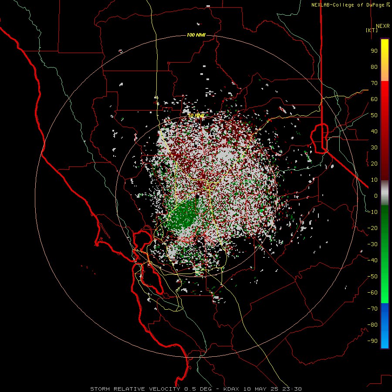Click the 0 value on the velocity scale
The image size is (392, 392).
pos(376,196)
